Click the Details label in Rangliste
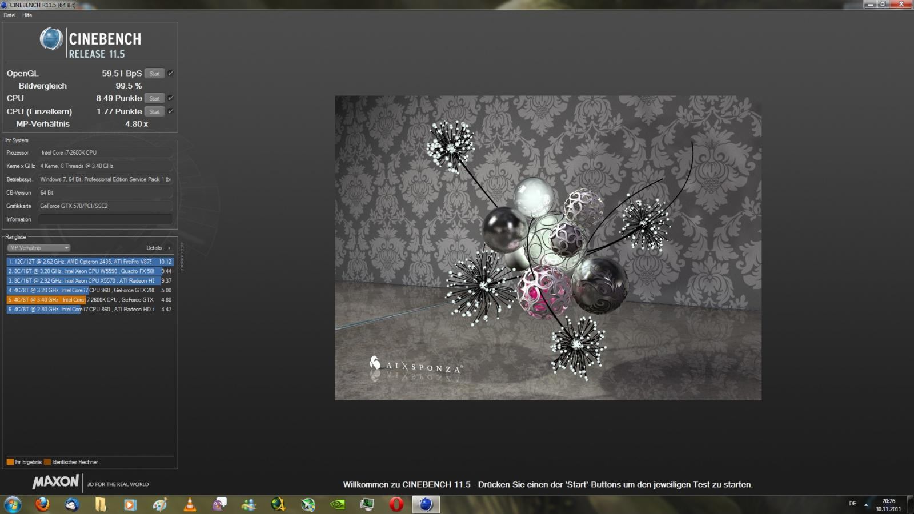The image size is (914, 514). click(154, 248)
